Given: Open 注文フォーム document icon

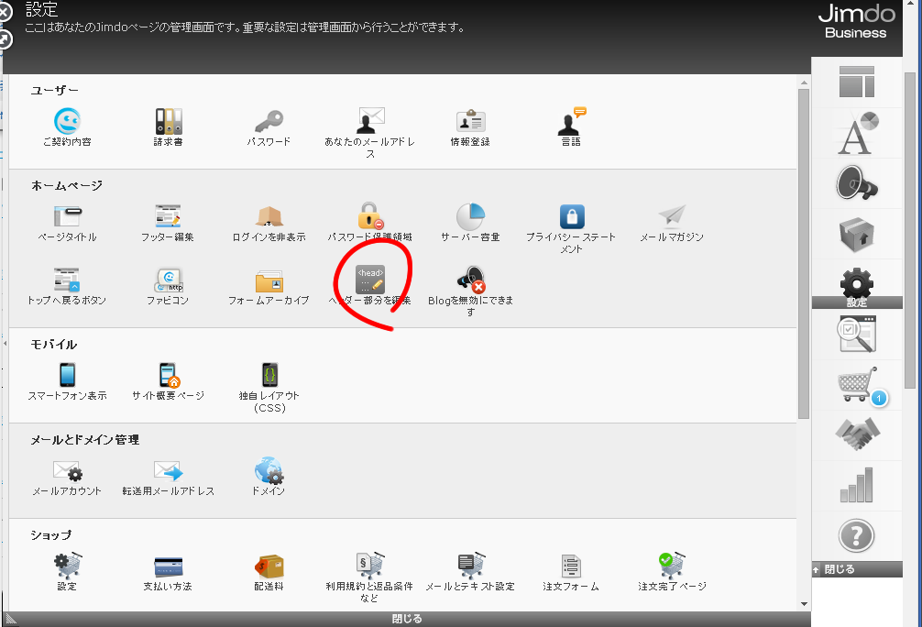Looking at the screenshot, I should click(571, 566).
